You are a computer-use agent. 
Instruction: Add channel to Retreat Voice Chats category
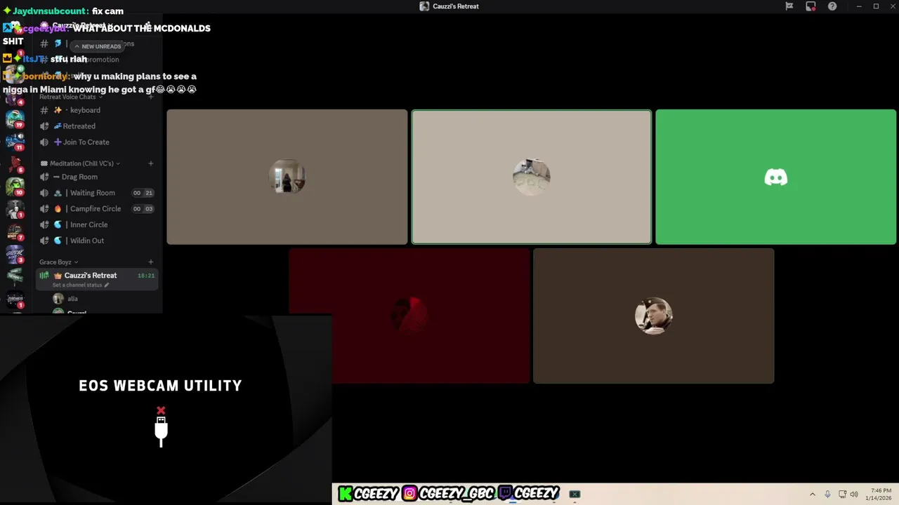(150, 97)
